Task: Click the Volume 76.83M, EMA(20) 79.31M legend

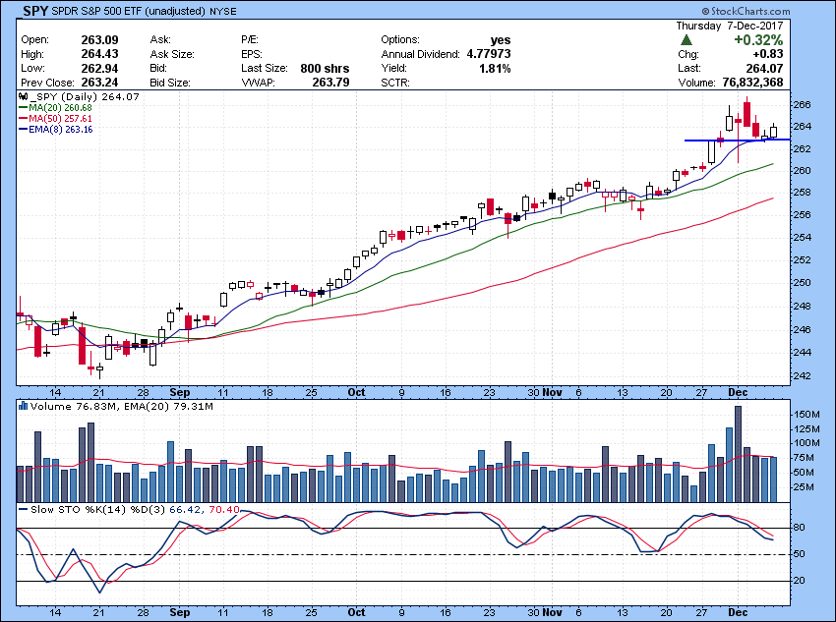Action: coord(122,407)
